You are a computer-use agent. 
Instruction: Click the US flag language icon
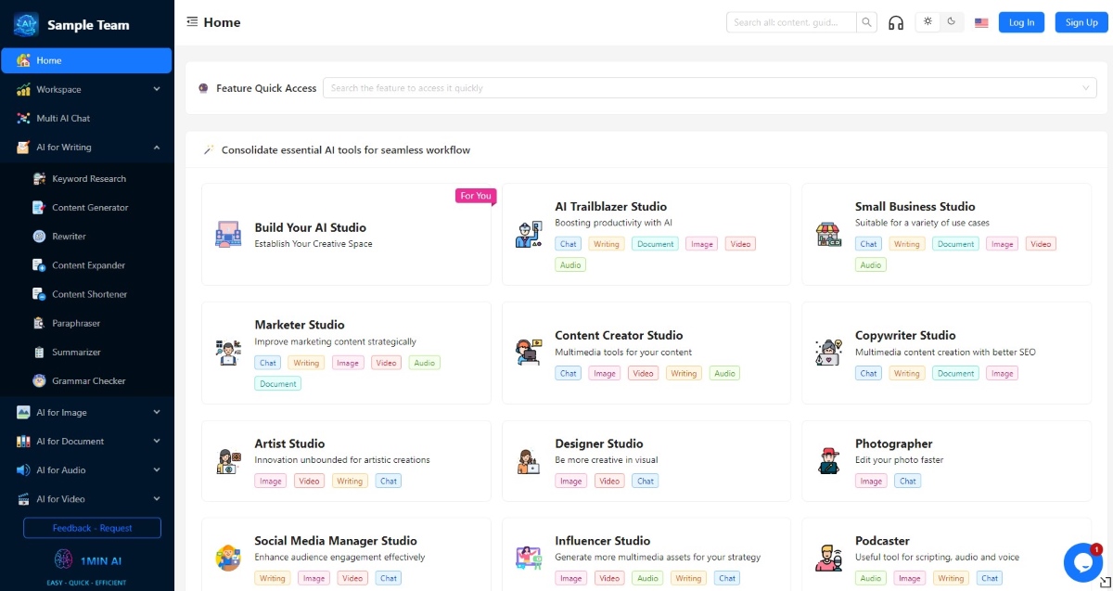(x=981, y=22)
